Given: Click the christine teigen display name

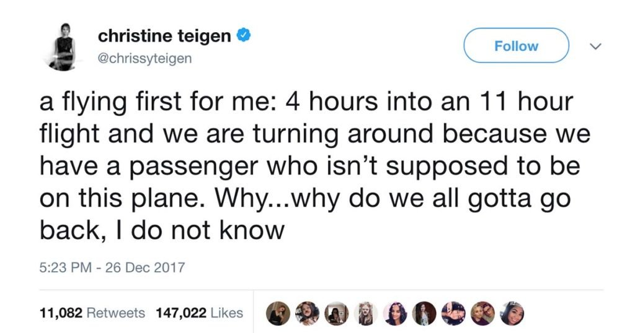Looking at the screenshot, I should click(165, 37).
